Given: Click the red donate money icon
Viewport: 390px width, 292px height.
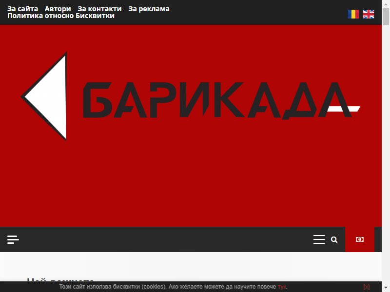Looking at the screenshot, I should (x=360, y=239).
